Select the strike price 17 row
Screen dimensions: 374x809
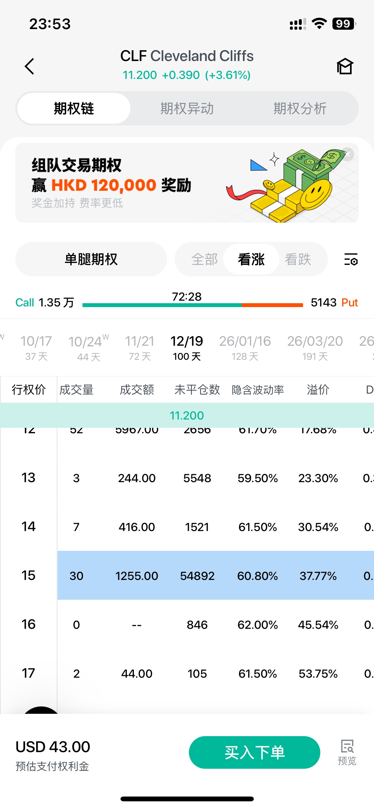pos(187,674)
